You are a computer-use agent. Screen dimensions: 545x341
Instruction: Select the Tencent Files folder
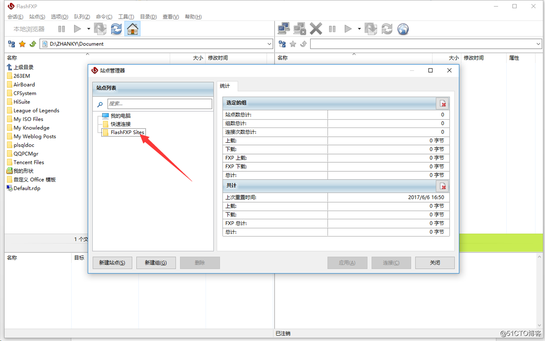tap(26, 163)
